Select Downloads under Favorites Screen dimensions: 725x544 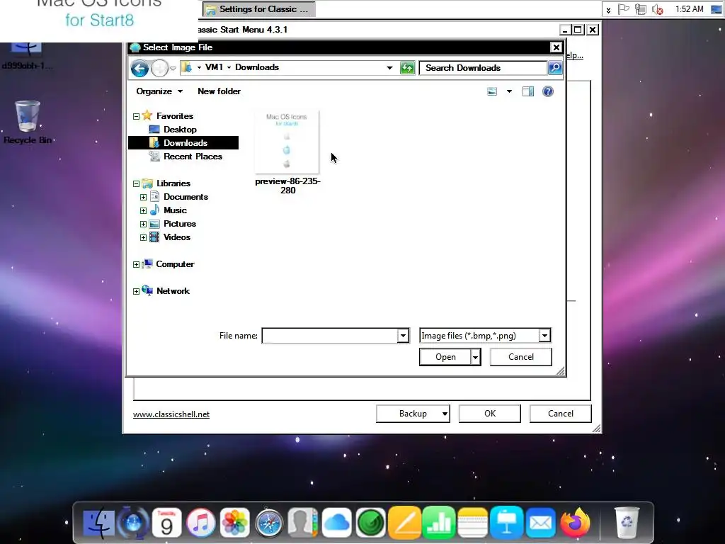183,143
